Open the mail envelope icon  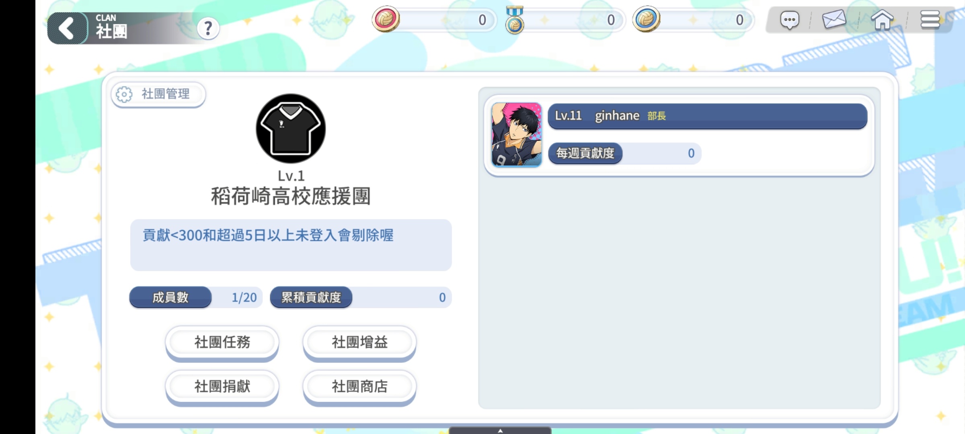834,19
